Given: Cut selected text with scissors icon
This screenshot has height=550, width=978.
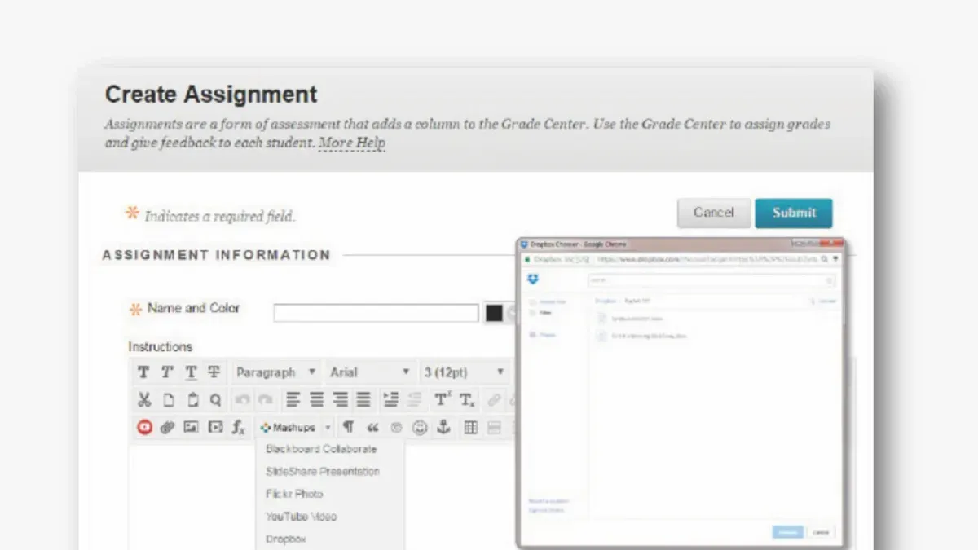Looking at the screenshot, I should coord(144,400).
